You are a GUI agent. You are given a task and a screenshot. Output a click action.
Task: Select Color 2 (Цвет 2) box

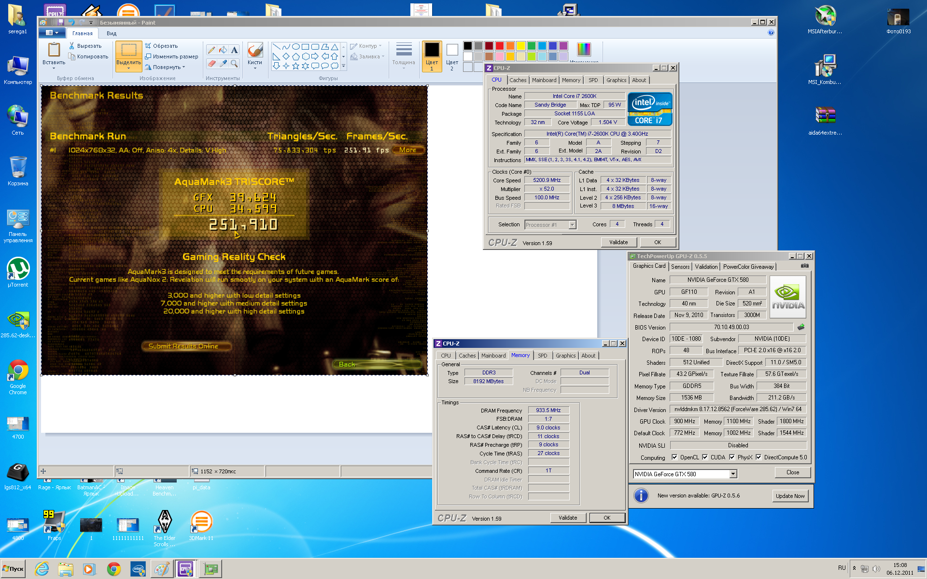(x=452, y=56)
